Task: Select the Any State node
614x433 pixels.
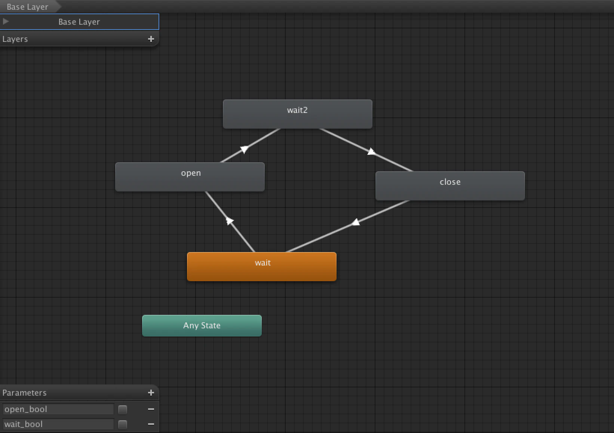Action: 202,326
